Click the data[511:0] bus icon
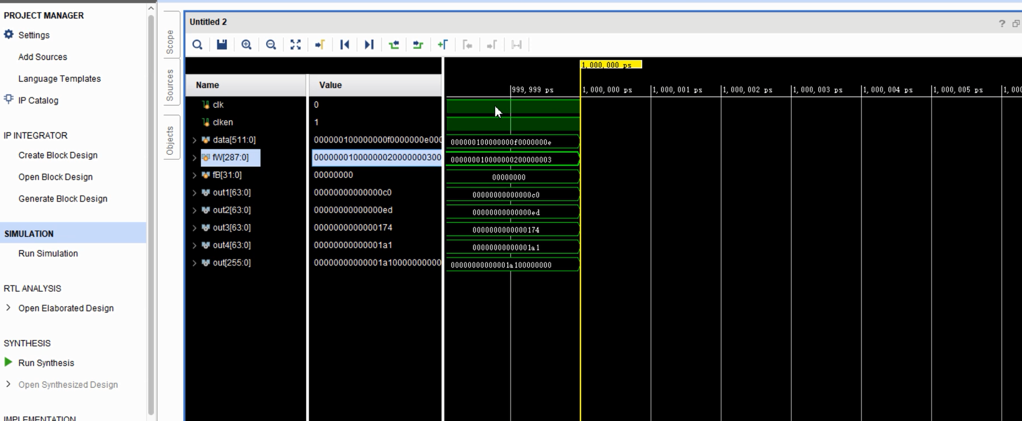 tap(206, 140)
